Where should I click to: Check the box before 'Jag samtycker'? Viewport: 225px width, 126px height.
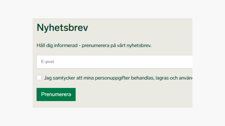[x=39, y=78]
